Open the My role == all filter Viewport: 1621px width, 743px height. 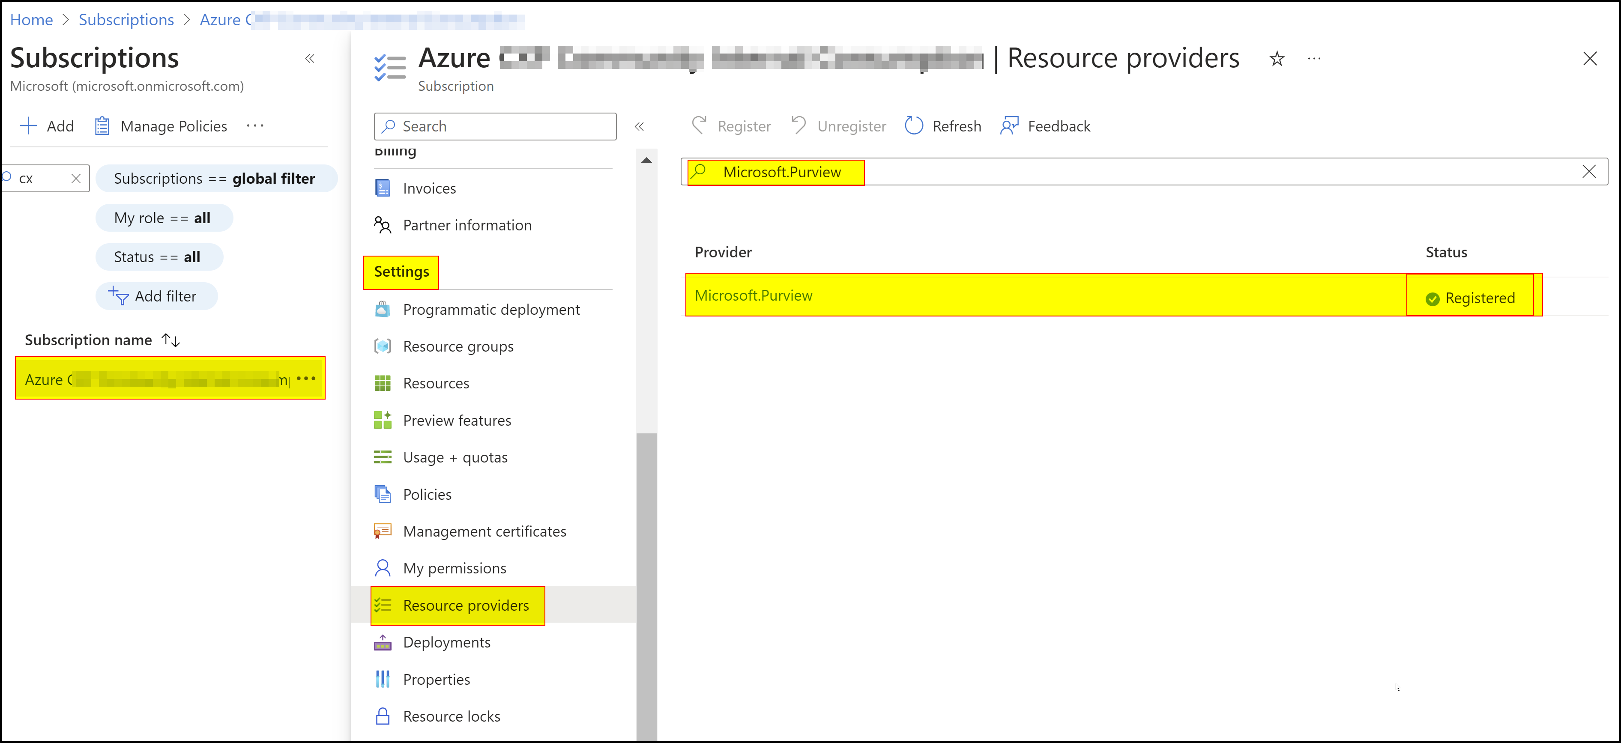pos(164,218)
